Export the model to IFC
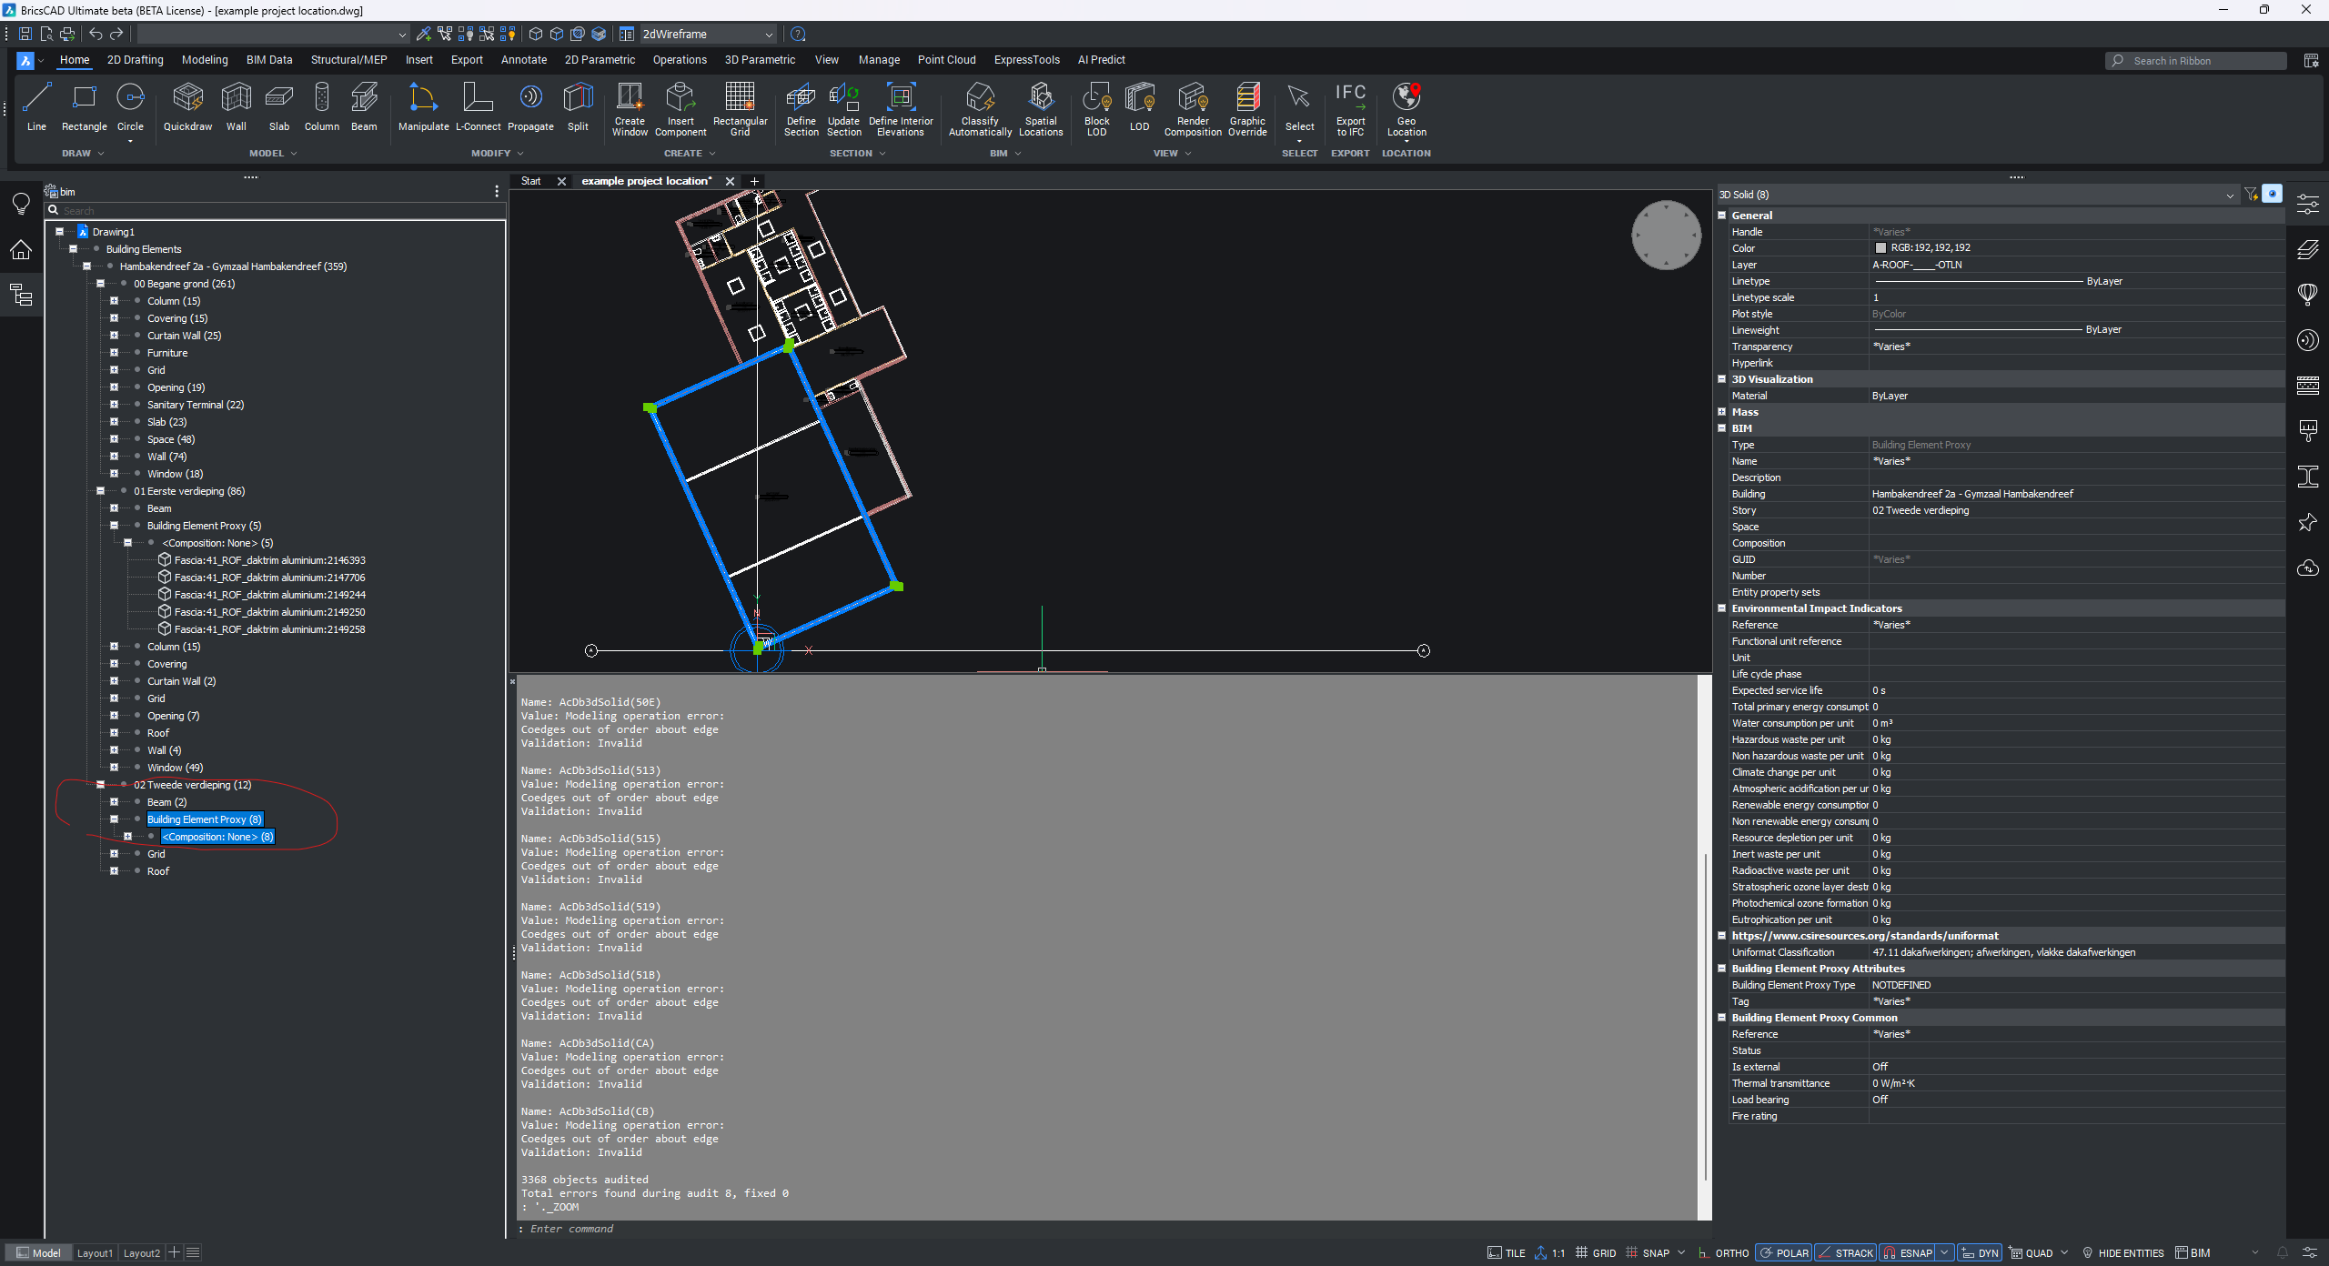This screenshot has width=2329, height=1266. pyautogui.click(x=1350, y=109)
